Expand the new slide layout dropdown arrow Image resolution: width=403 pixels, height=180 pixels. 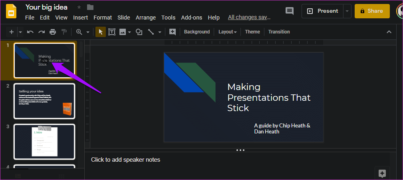click(20, 32)
